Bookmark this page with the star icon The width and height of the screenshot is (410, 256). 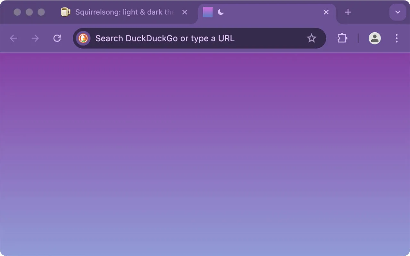[311, 38]
